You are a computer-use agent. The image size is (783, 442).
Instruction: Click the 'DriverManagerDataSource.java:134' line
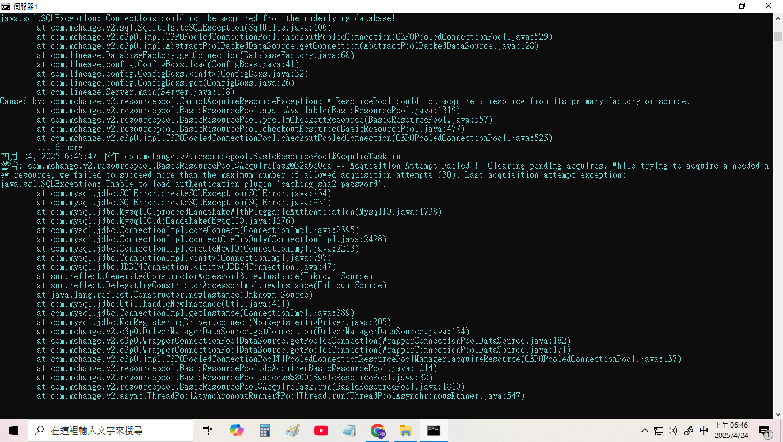coord(253,331)
